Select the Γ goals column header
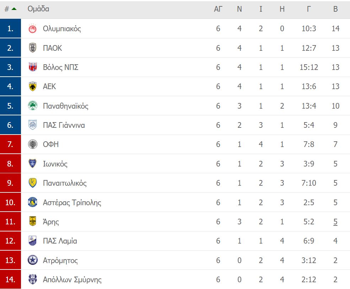Image resolution: width=350 pixels, height=289 pixels. tap(309, 9)
